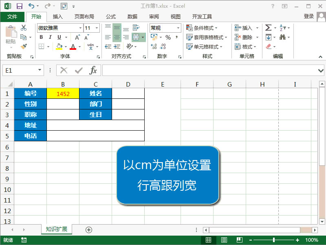Switch to the 插入 ribbon tab
The width and height of the screenshot is (326, 245).
click(58, 17)
